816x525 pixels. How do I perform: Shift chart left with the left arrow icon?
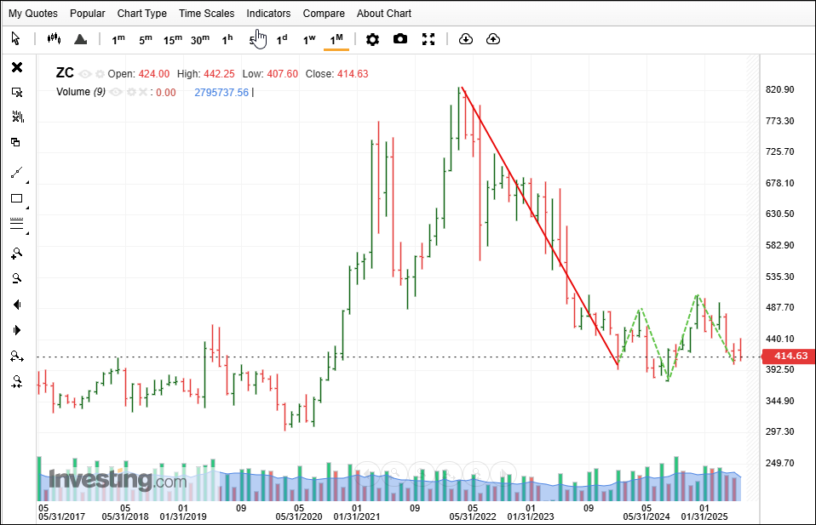[x=17, y=305]
